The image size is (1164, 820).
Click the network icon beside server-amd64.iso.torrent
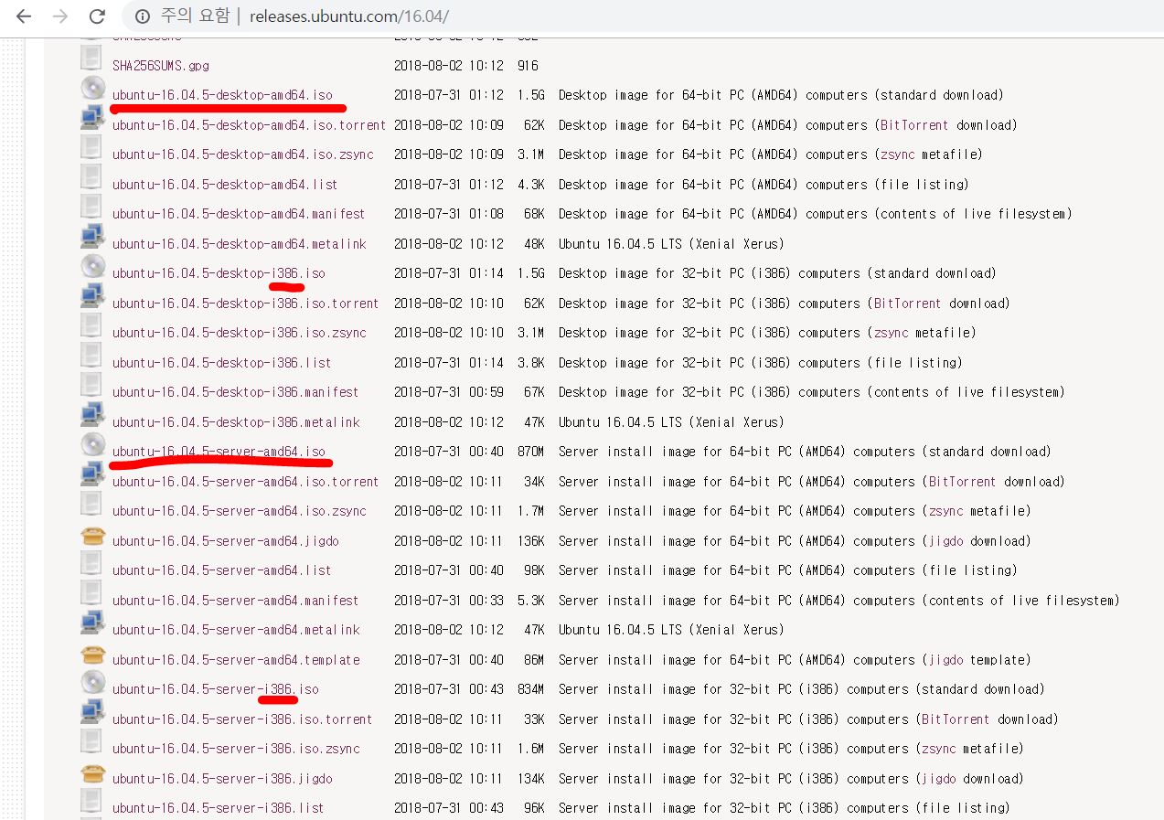(x=92, y=474)
